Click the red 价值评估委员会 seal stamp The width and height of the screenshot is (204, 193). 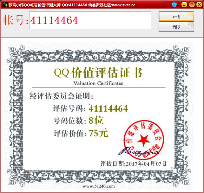click(x=144, y=140)
